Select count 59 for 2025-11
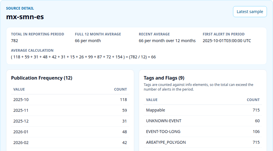 point(125,110)
